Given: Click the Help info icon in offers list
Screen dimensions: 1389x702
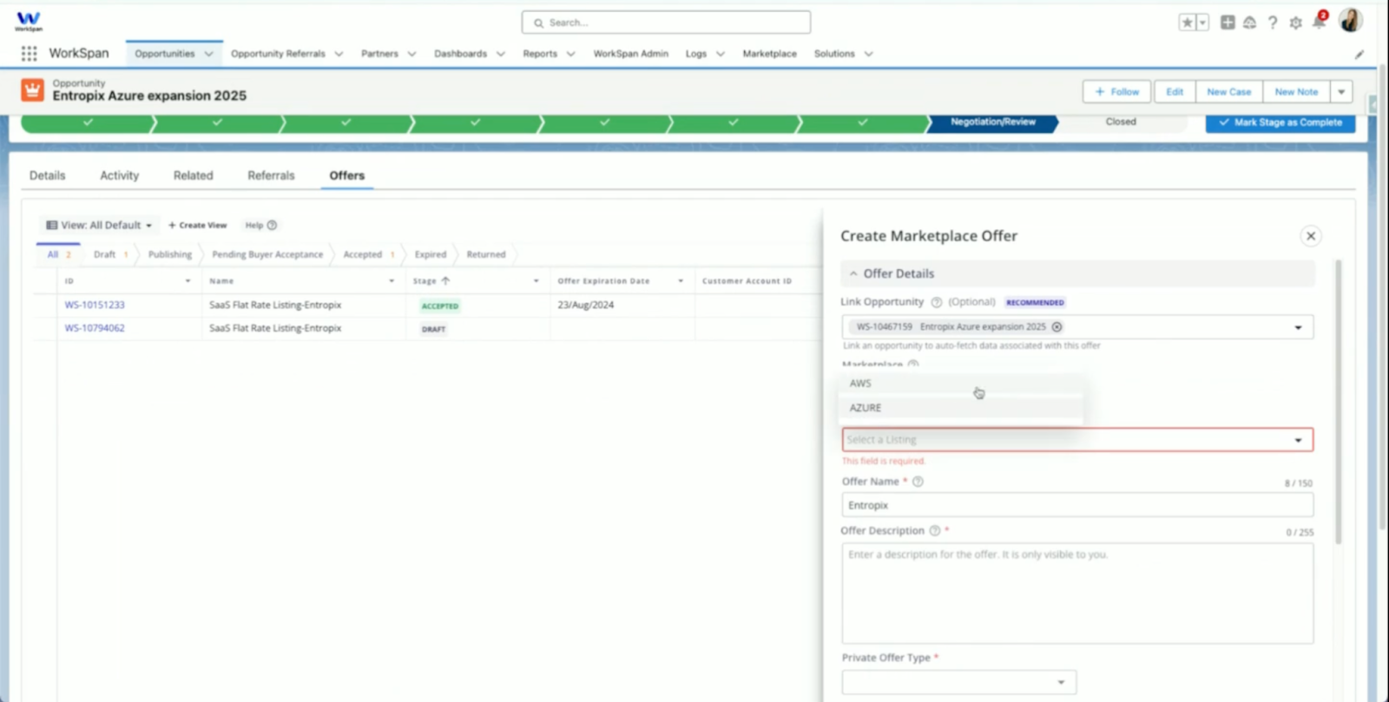Looking at the screenshot, I should click(x=272, y=226).
